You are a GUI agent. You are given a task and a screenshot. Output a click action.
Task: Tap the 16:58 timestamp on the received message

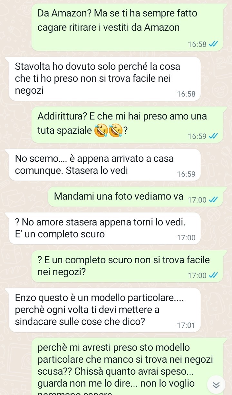click(x=186, y=94)
